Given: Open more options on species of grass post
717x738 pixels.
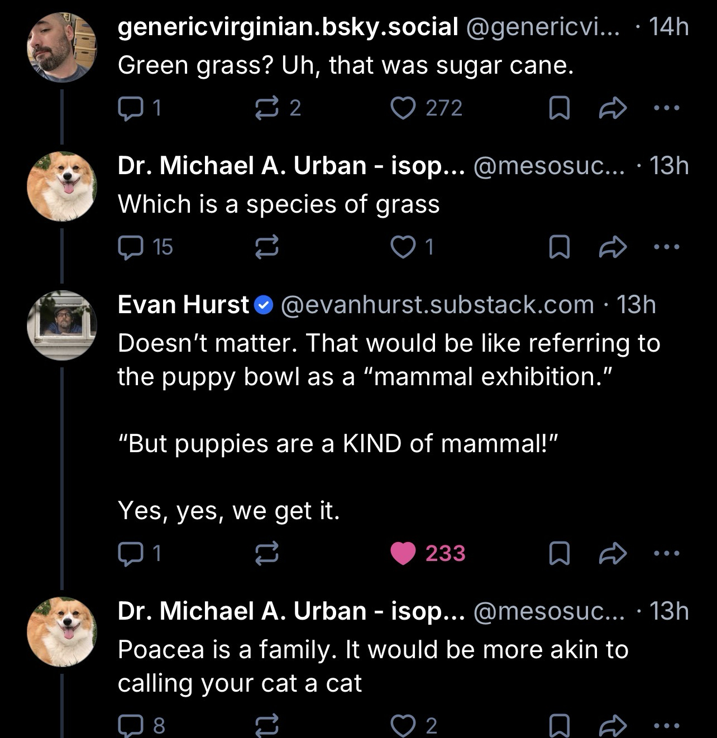Looking at the screenshot, I should click(667, 247).
